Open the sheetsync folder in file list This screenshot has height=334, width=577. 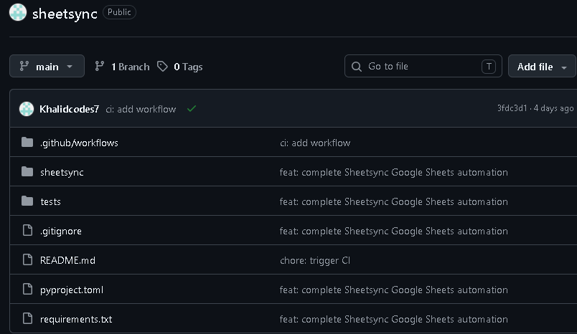pyautogui.click(x=62, y=172)
